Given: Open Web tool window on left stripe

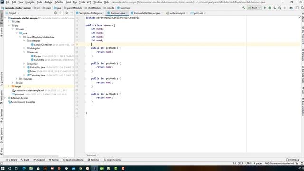Looking at the screenshot, I should pos(2,152).
